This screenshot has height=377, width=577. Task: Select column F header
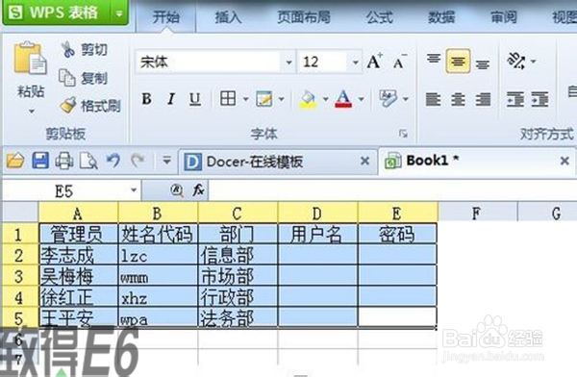pyautogui.click(x=477, y=213)
